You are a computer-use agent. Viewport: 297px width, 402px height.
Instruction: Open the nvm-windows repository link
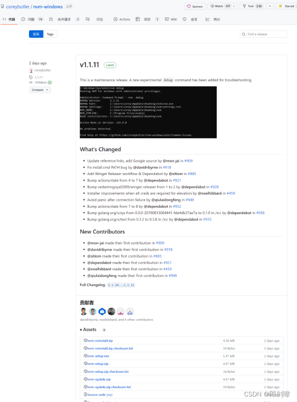pyautogui.click(x=48, y=6)
